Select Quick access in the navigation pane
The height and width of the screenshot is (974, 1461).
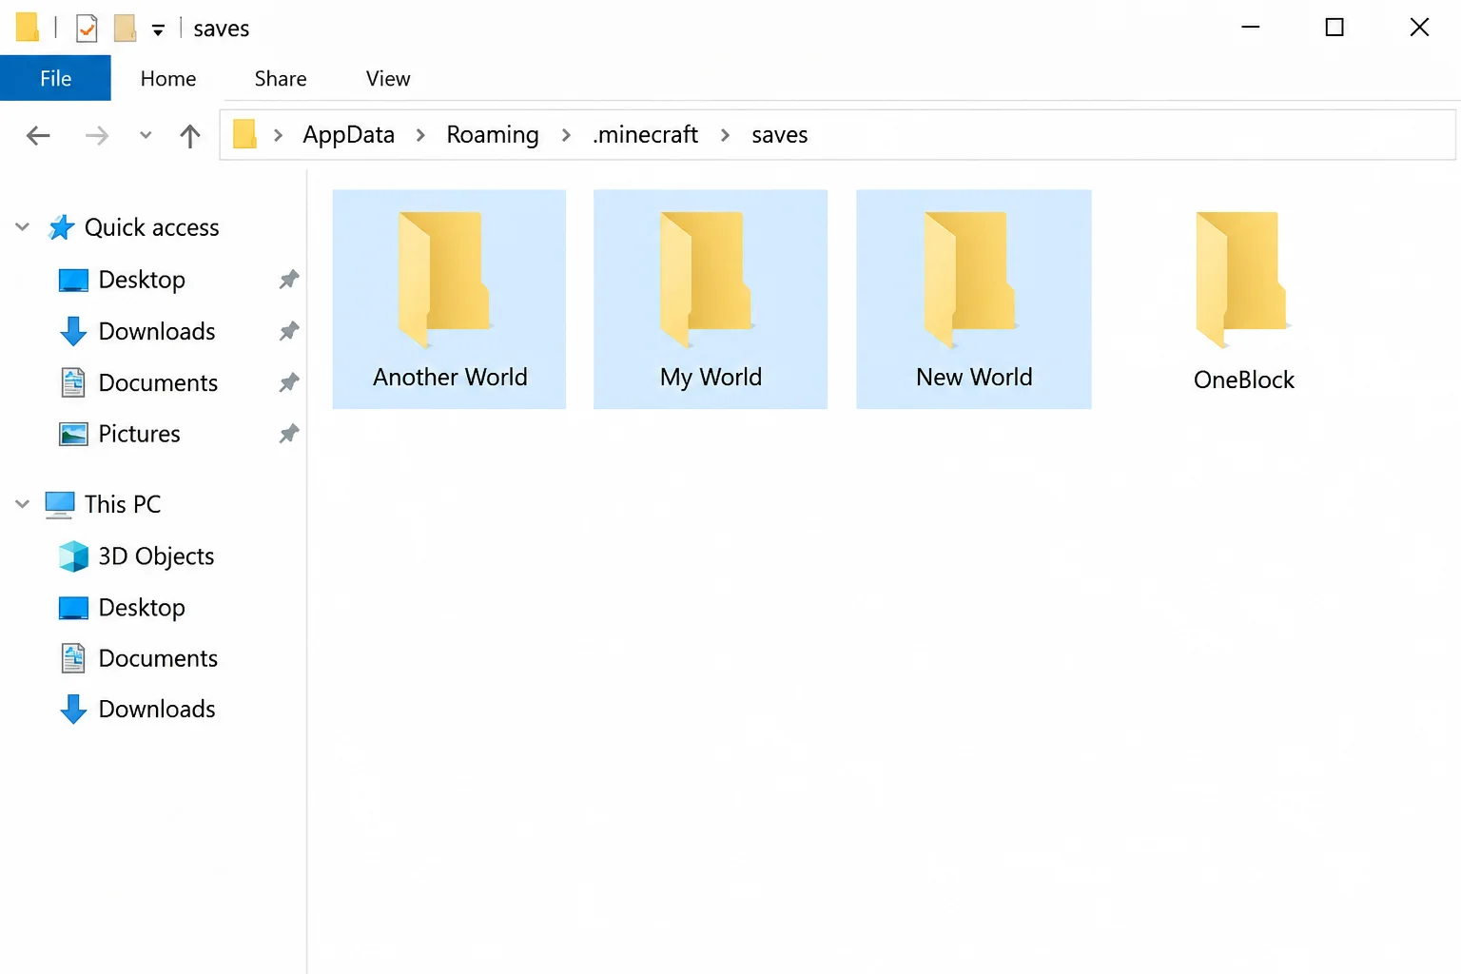coord(134,227)
